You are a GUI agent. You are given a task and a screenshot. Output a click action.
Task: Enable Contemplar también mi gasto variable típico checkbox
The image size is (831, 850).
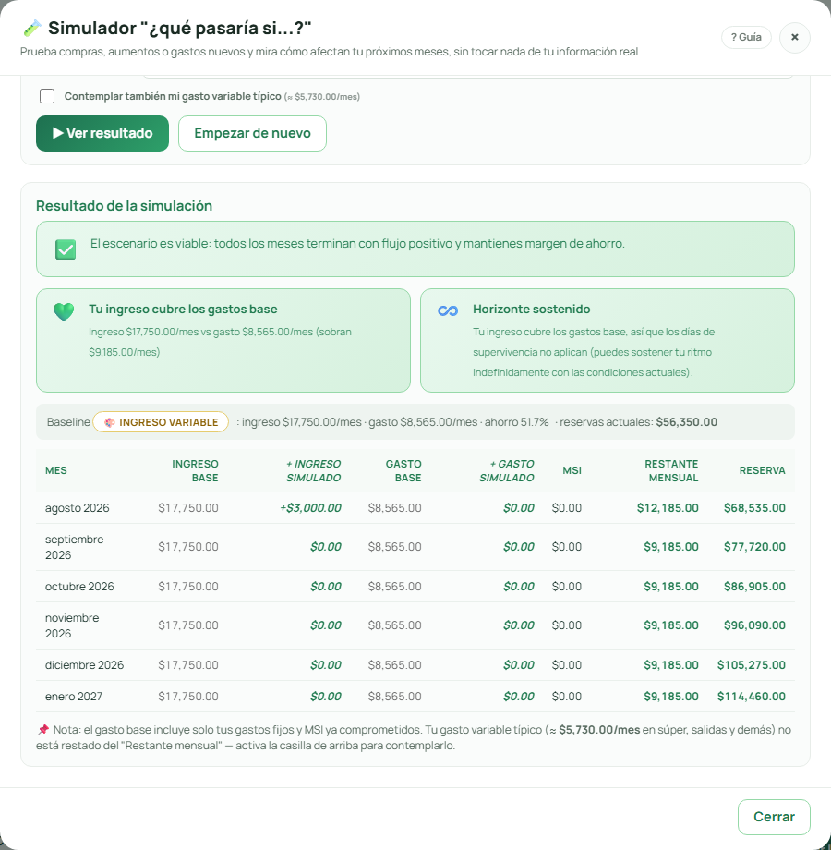(x=47, y=96)
